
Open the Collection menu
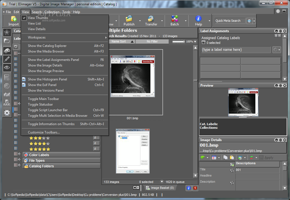pyautogui.click(x=52, y=12)
